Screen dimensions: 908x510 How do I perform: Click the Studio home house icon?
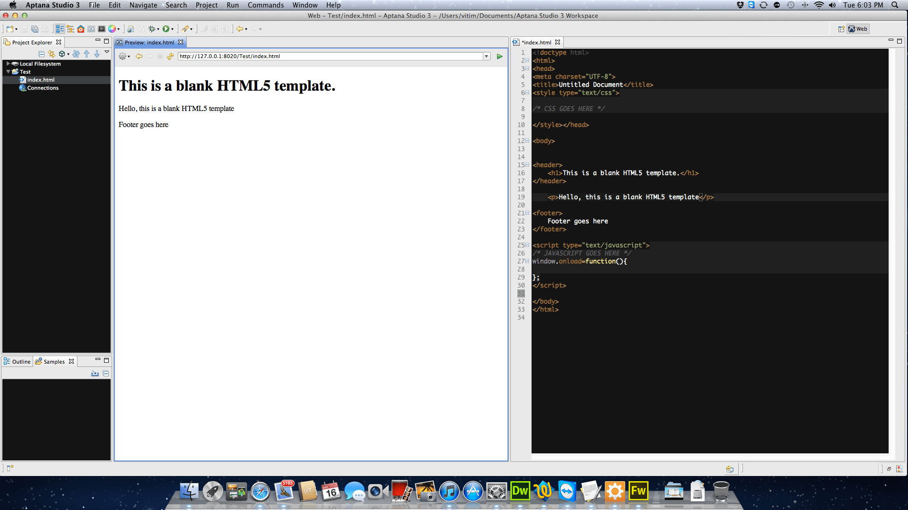click(x=81, y=29)
